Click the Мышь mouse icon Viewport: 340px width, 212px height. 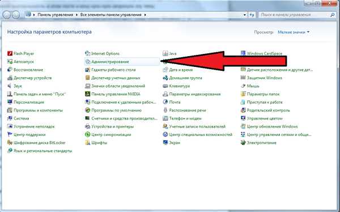(243, 86)
